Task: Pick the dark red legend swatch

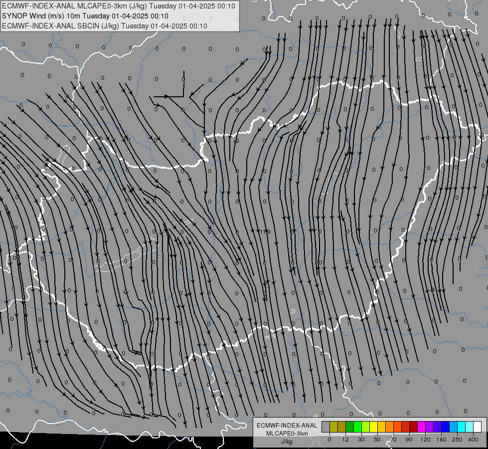Action: pyautogui.click(x=413, y=427)
